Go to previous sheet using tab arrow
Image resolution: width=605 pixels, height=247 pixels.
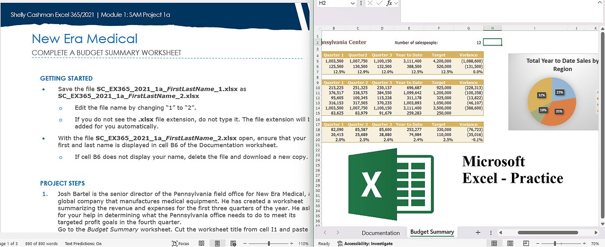coord(325,232)
